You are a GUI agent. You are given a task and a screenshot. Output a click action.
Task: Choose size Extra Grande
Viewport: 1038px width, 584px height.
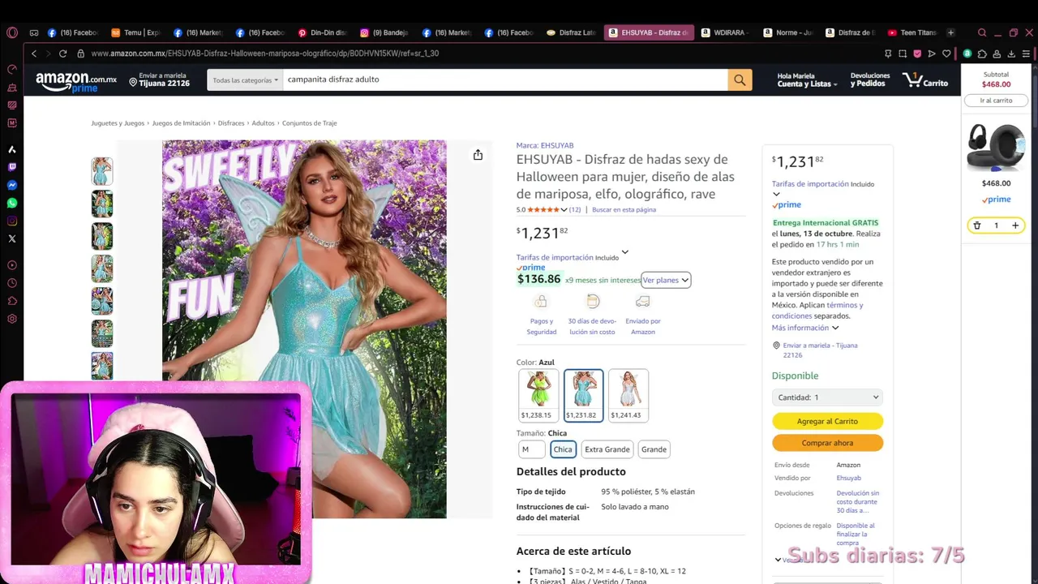coord(607,449)
